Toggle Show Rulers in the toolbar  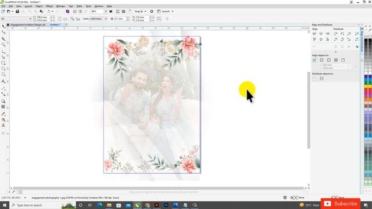118,12
